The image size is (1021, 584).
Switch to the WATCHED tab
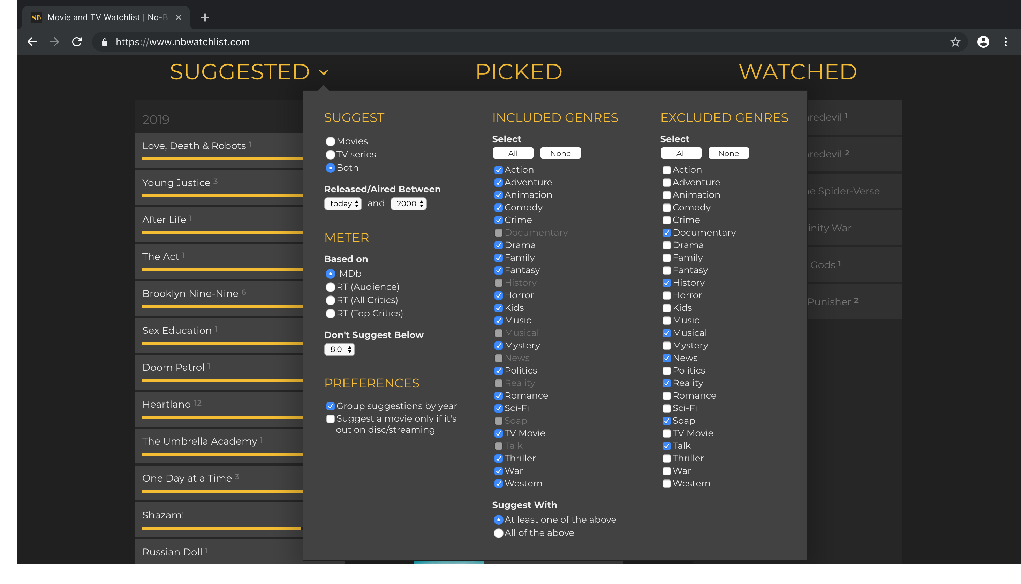798,72
